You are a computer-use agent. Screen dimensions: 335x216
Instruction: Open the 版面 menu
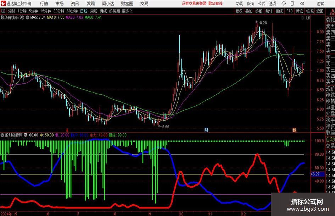pyautogui.click(x=250, y=4)
